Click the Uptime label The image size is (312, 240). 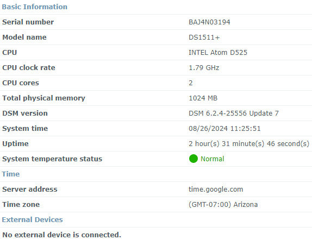tap(15, 144)
